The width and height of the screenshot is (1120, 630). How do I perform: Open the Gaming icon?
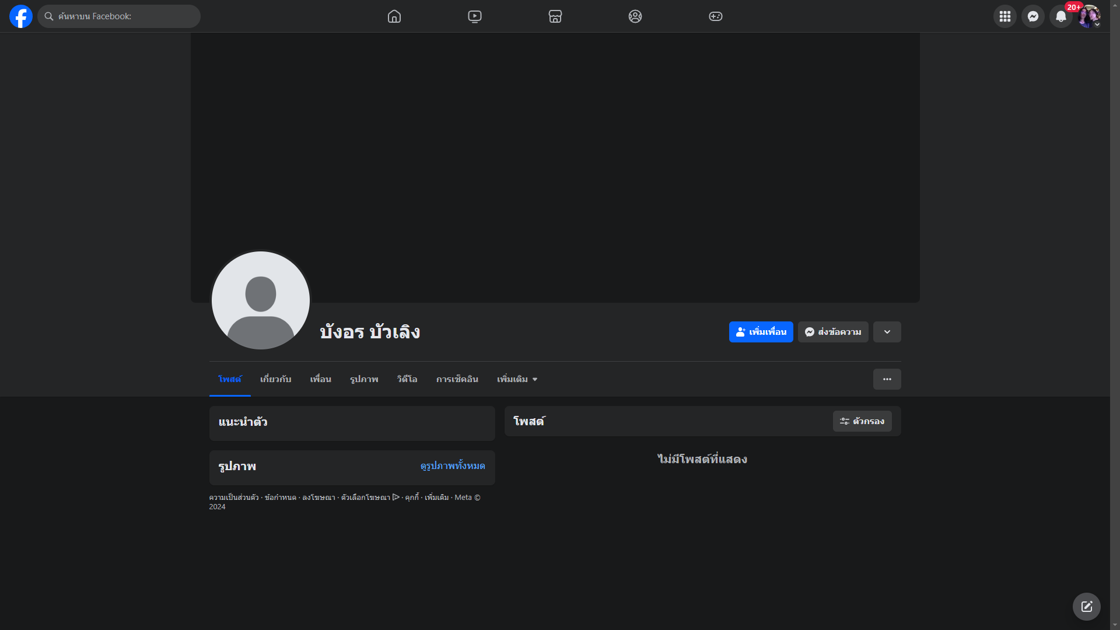[716, 16]
